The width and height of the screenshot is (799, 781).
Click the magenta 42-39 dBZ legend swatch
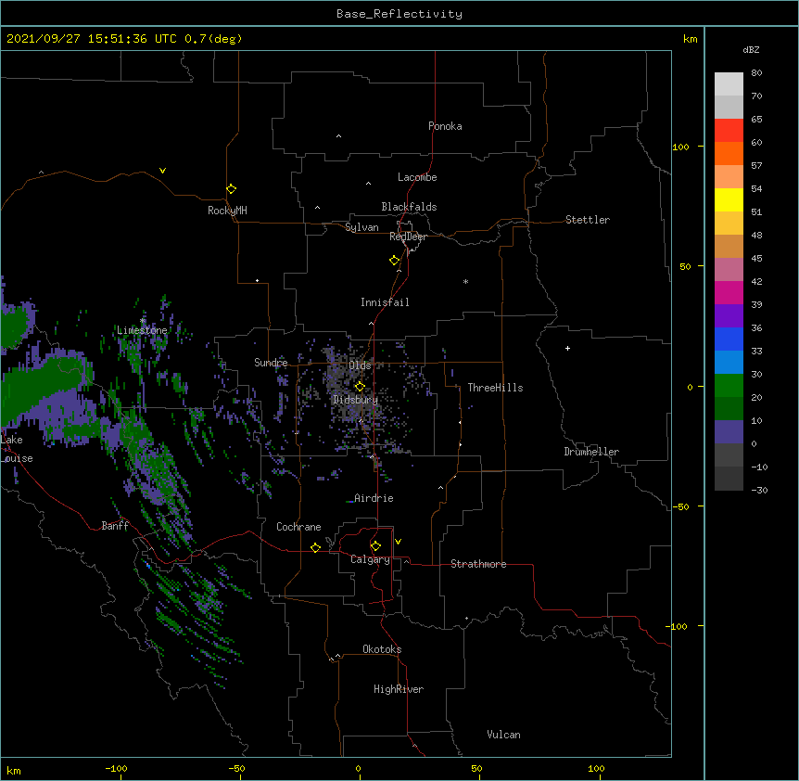tap(729, 292)
